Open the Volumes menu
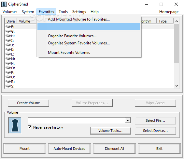The width and height of the screenshot is (184, 159). click(x=10, y=12)
